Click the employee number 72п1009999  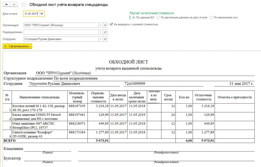[x=135, y=84]
